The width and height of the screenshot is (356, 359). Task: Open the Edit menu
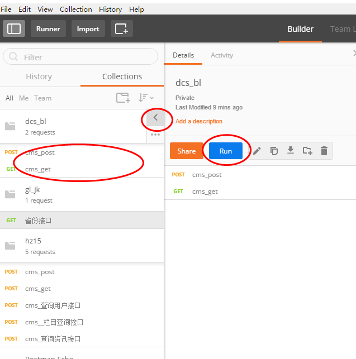[x=24, y=9]
